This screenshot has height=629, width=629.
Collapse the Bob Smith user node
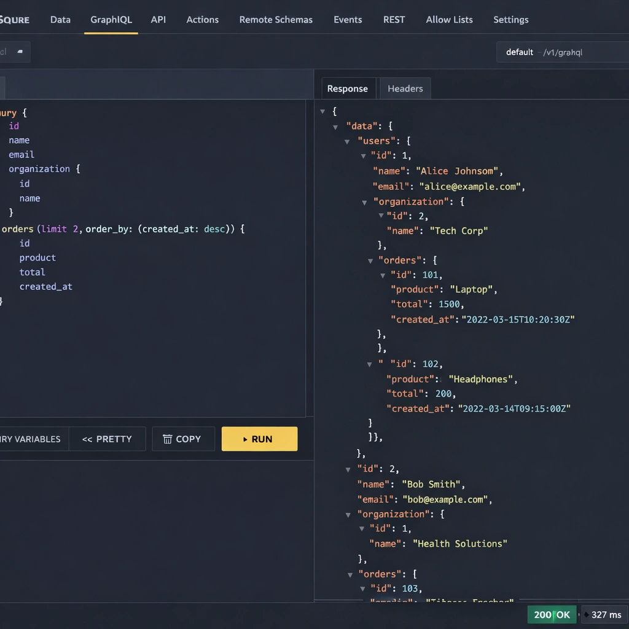tap(348, 470)
